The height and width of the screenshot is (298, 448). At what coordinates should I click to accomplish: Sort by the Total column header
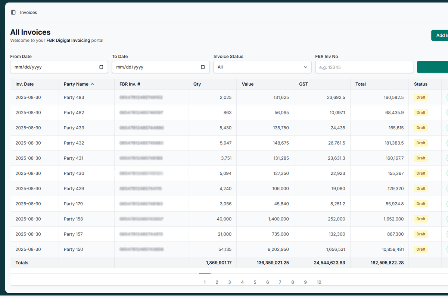[x=361, y=84]
